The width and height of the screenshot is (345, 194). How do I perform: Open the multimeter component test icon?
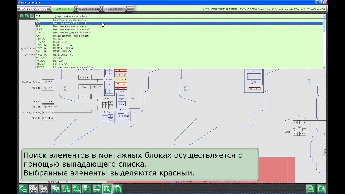[x=87, y=189]
